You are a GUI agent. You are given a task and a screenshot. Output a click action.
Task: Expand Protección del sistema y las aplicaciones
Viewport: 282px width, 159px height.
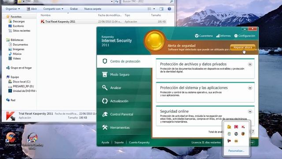[x=250, y=88]
